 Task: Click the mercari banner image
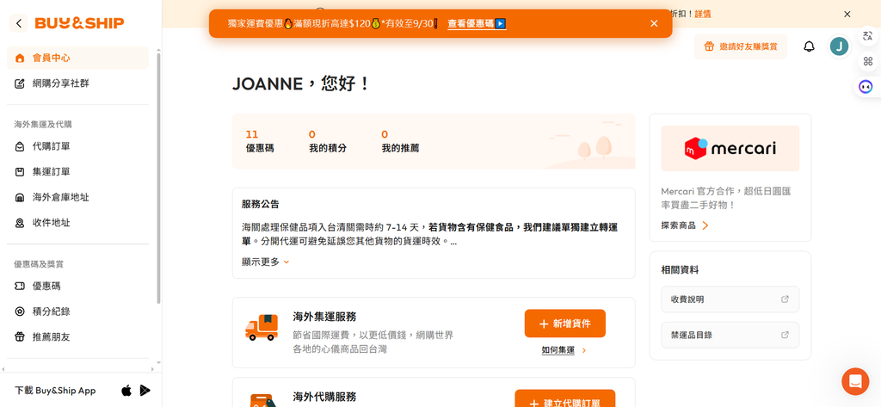tap(730, 148)
